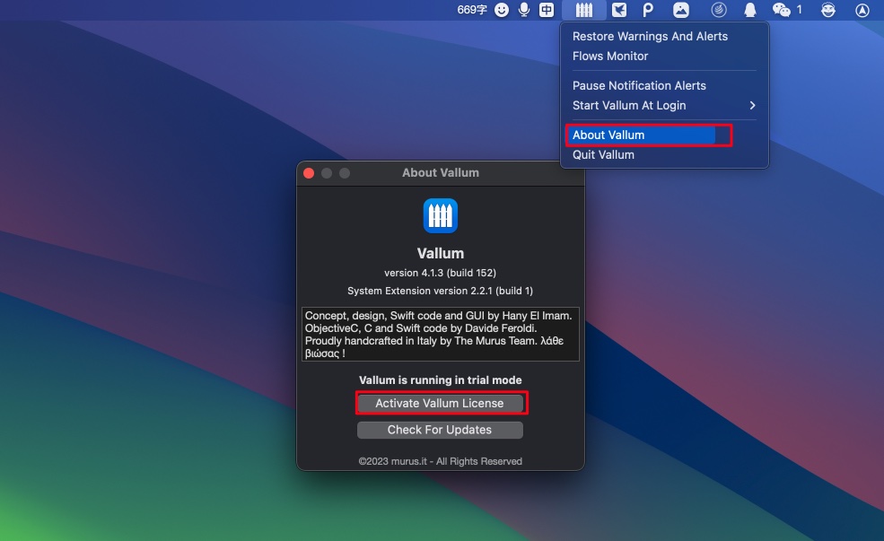Open the bell-shaped notification icon
Viewport: 884px width, 541px height.
pos(749,10)
